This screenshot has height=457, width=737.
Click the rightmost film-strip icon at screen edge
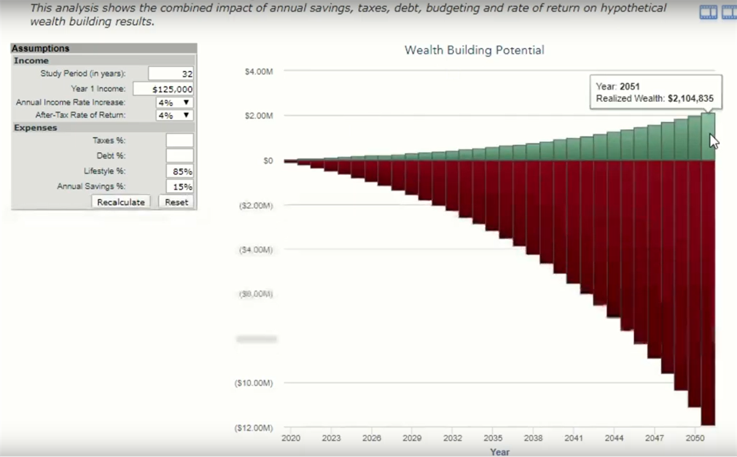click(730, 12)
